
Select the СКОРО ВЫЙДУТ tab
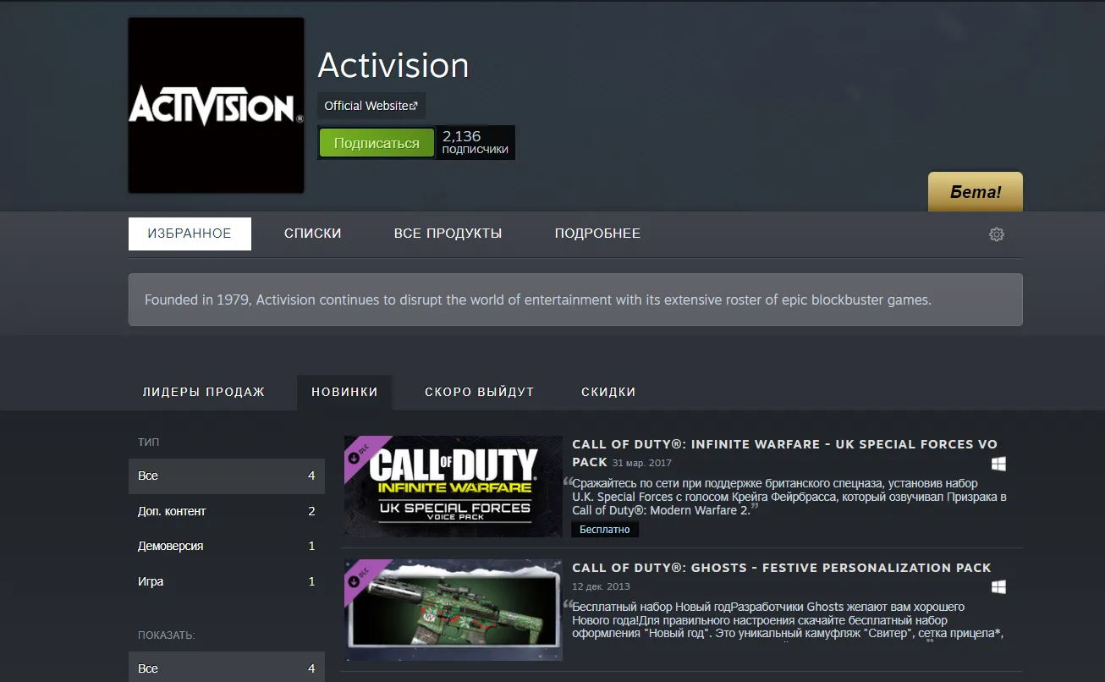pyautogui.click(x=479, y=392)
